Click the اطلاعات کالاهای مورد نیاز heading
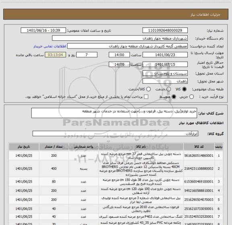 click(201, 123)
